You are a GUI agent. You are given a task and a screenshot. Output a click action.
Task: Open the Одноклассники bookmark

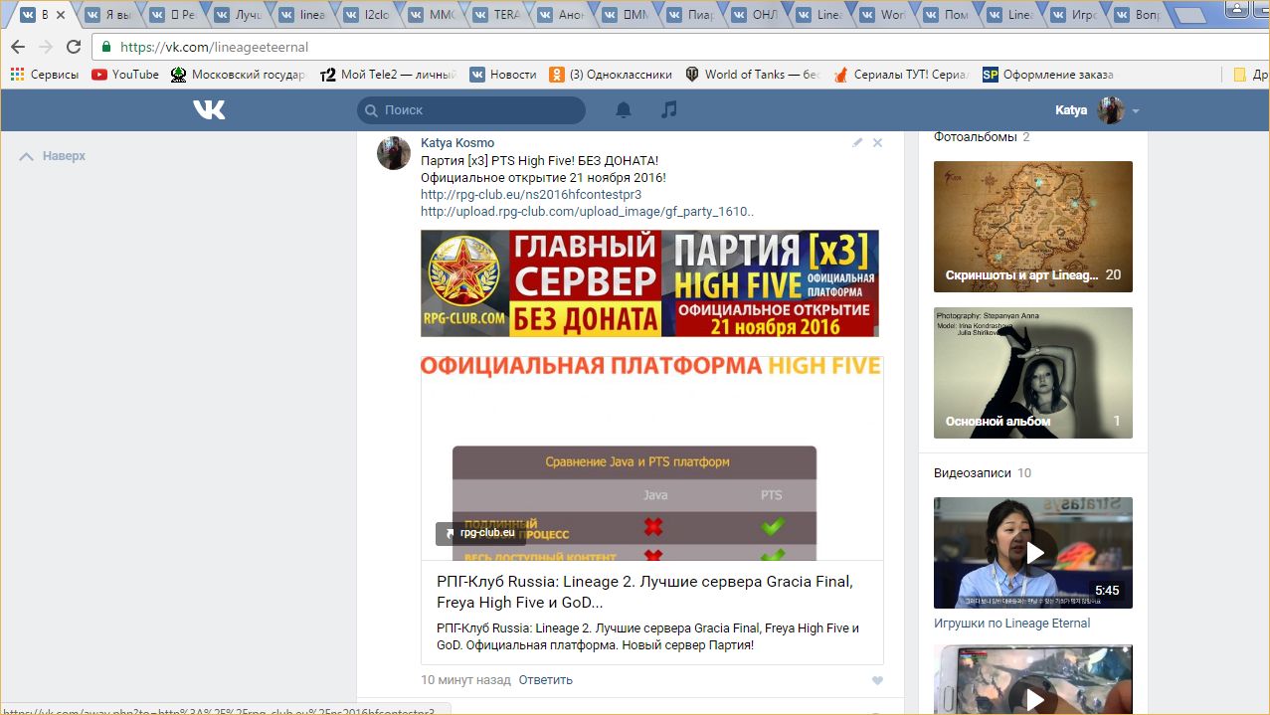(611, 75)
